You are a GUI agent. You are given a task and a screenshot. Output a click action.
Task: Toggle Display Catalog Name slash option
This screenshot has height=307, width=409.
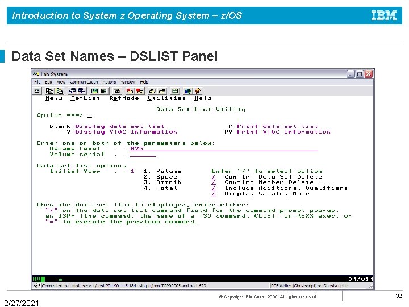point(214,193)
